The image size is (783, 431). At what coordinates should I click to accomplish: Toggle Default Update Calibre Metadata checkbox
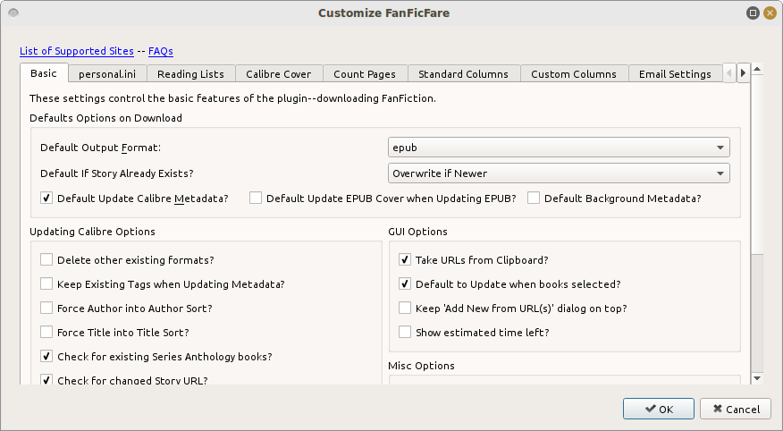click(46, 199)
